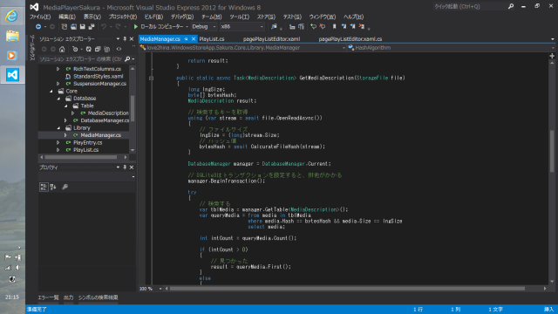Switch to the PlayList.cs tab
Image resolution: width=558 pixels, height=314 pixels.
tap(212, 39)
